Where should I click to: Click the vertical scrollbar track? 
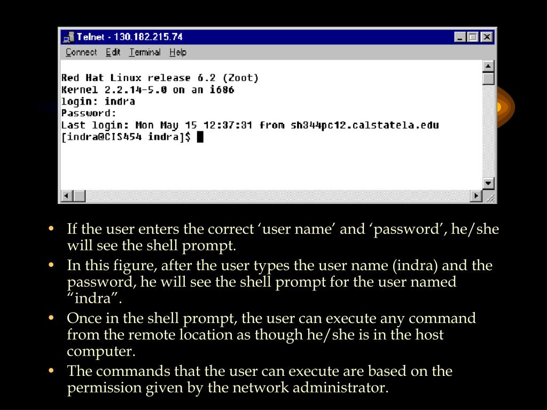pos(488,131)
